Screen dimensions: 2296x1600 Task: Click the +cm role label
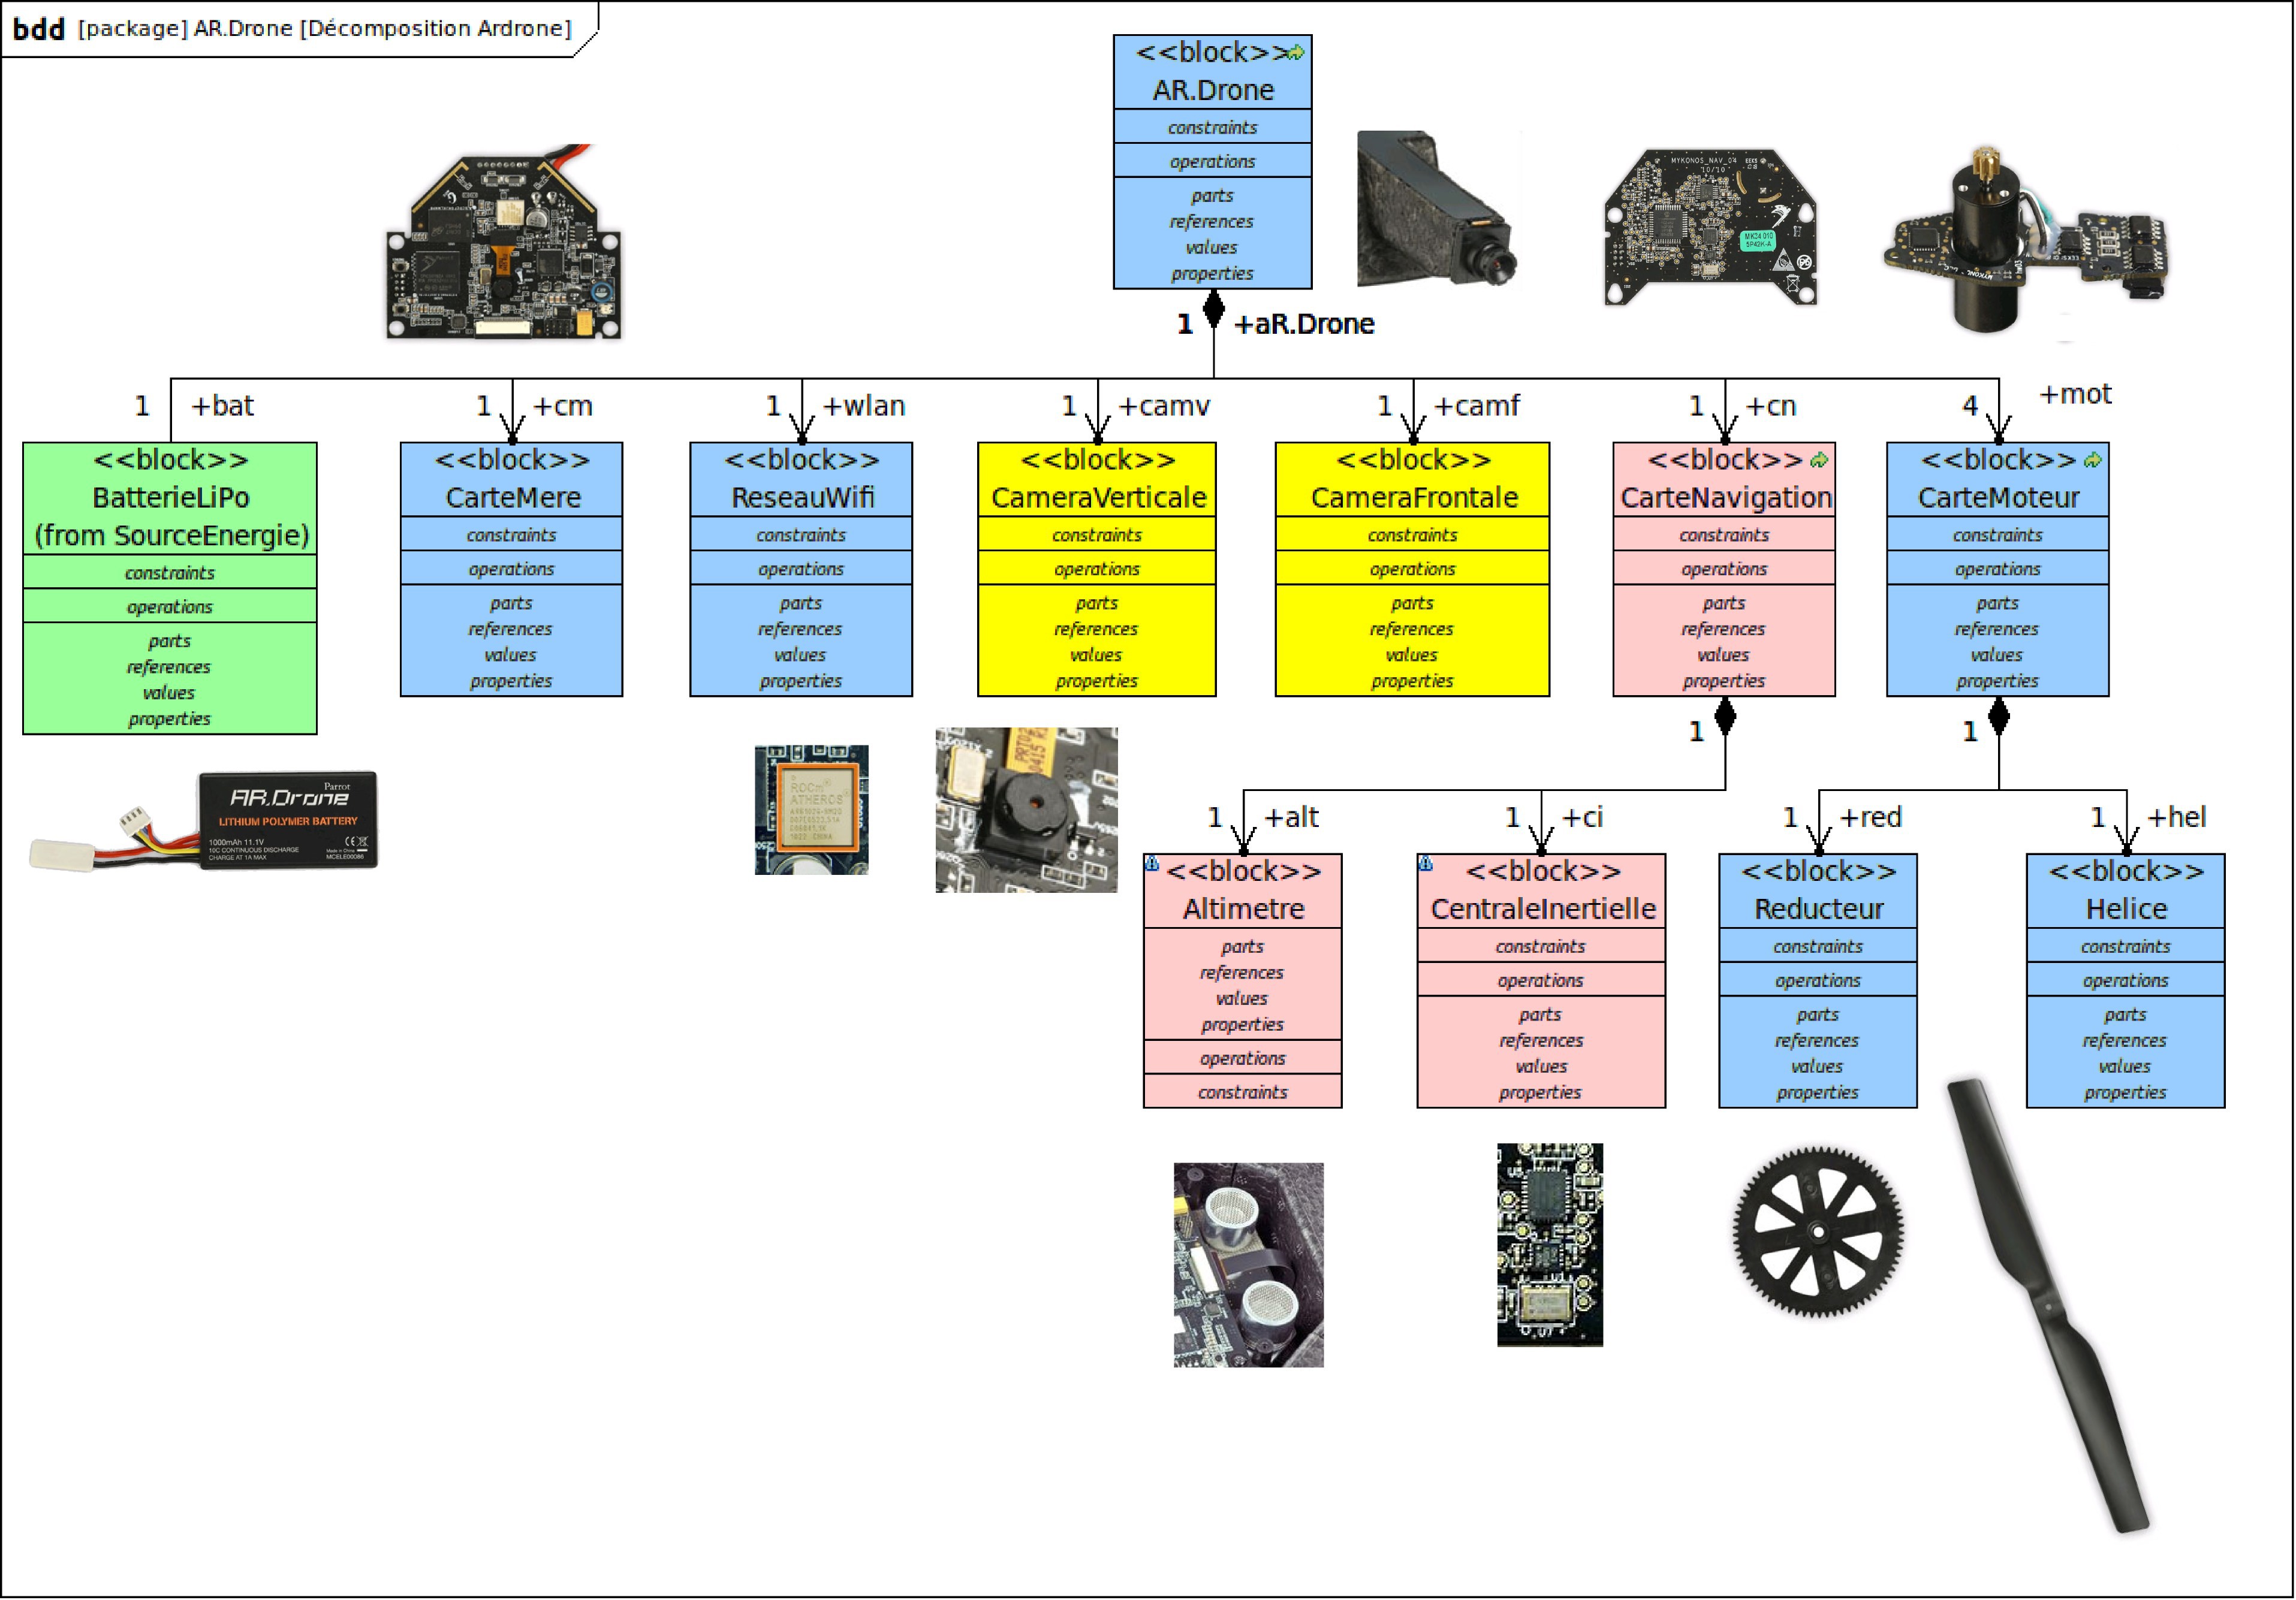point(562,406)
